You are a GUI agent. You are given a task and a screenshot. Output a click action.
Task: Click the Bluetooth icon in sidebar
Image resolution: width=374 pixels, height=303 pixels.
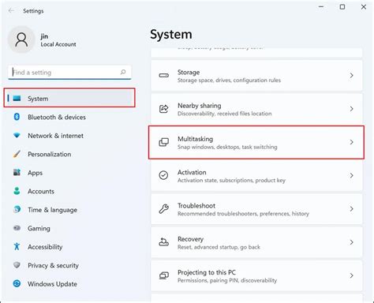click(x=17, y=117)
